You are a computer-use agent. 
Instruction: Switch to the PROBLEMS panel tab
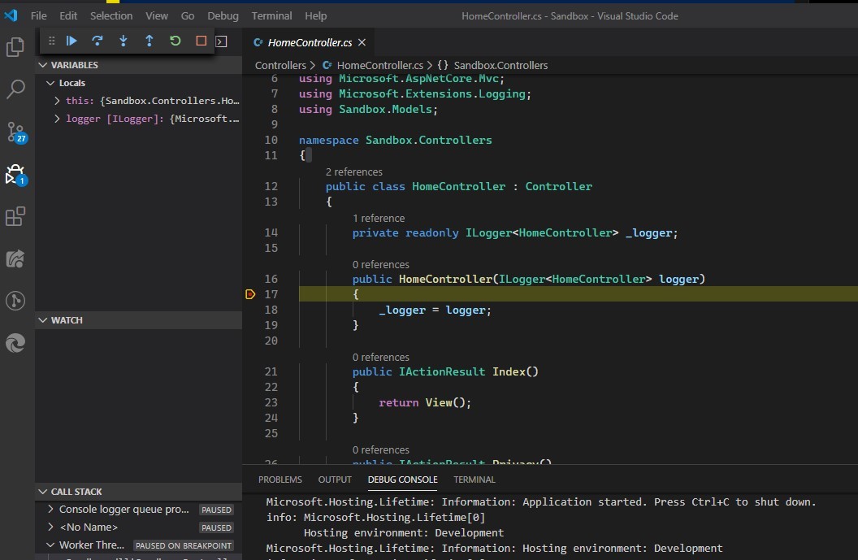click(x=280, y=480)
